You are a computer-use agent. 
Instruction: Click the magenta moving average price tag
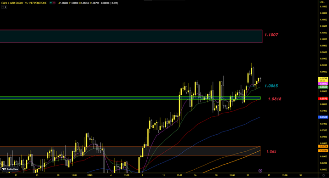(323, 84)
